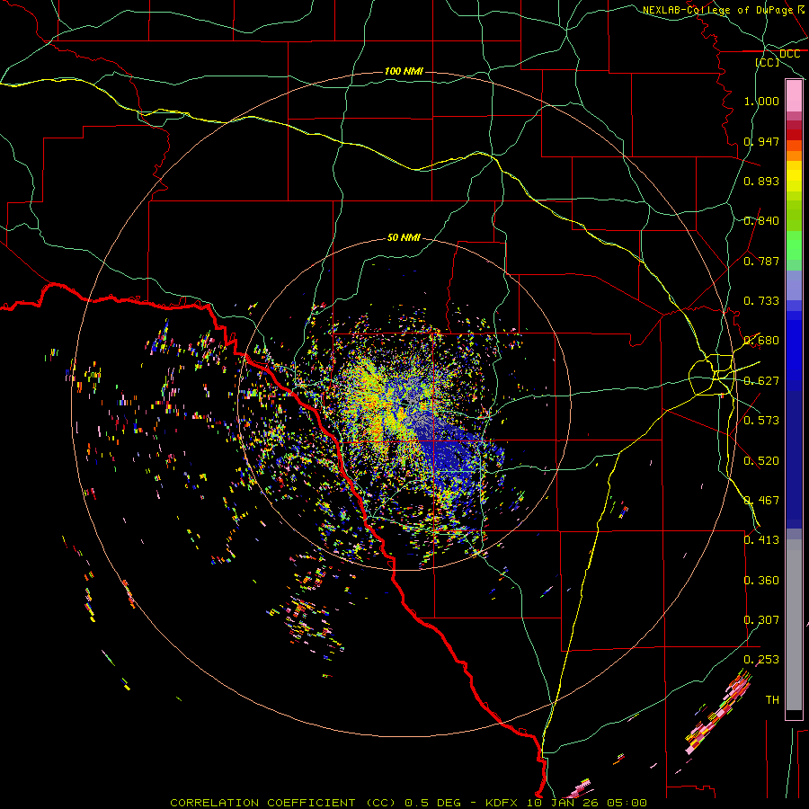Click the DCC label above the color bar
The image size is (809, 809).
pyautogui.click(x=789, y=54)
